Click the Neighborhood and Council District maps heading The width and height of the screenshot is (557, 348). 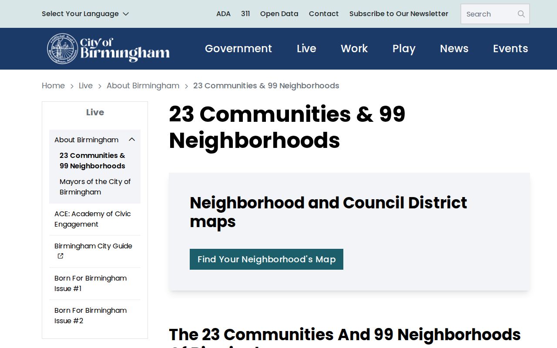click(x=329, y=212)
